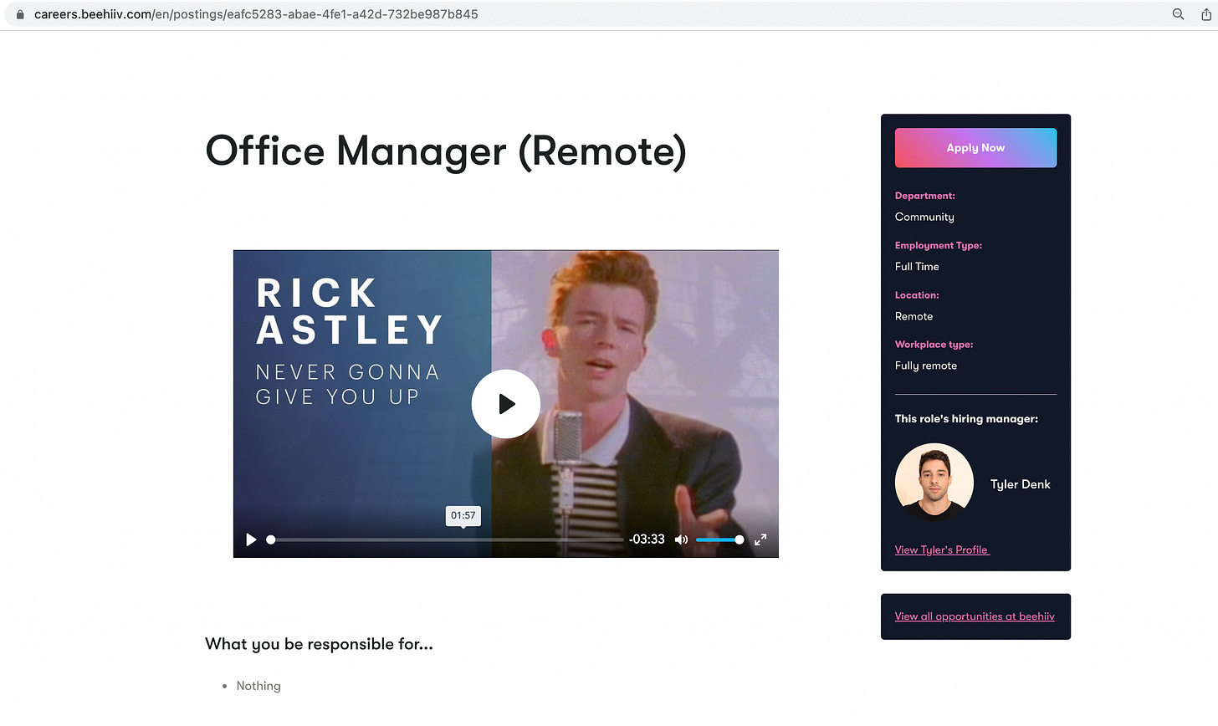Adjust the video volume slider
The height and width of the screenshot is (726, 1218).
[719, 539]
